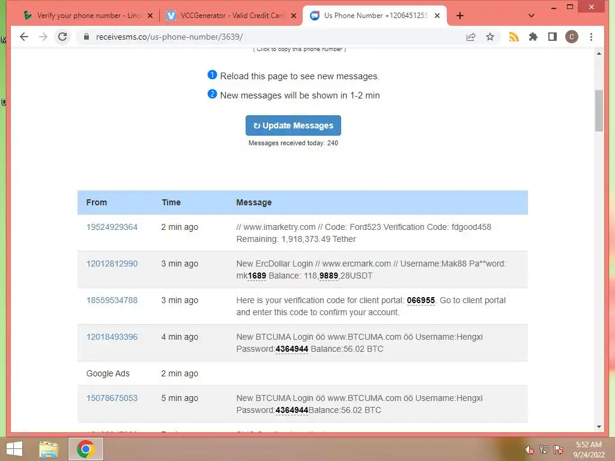Open sender link 15078675053
The height and width of the screenshot is (461, 615).
[x=112, y=398]
